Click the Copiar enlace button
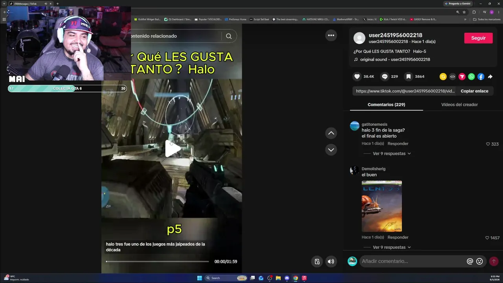Image resolution: width=503 pixels, height=283 pixels. point(475,91)
